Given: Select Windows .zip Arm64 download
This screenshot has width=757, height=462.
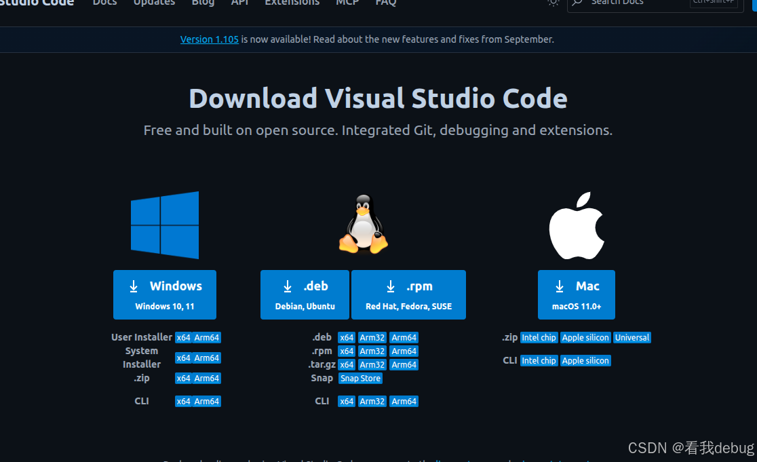Looking at the screenshot, I should (x=207, y=378).
